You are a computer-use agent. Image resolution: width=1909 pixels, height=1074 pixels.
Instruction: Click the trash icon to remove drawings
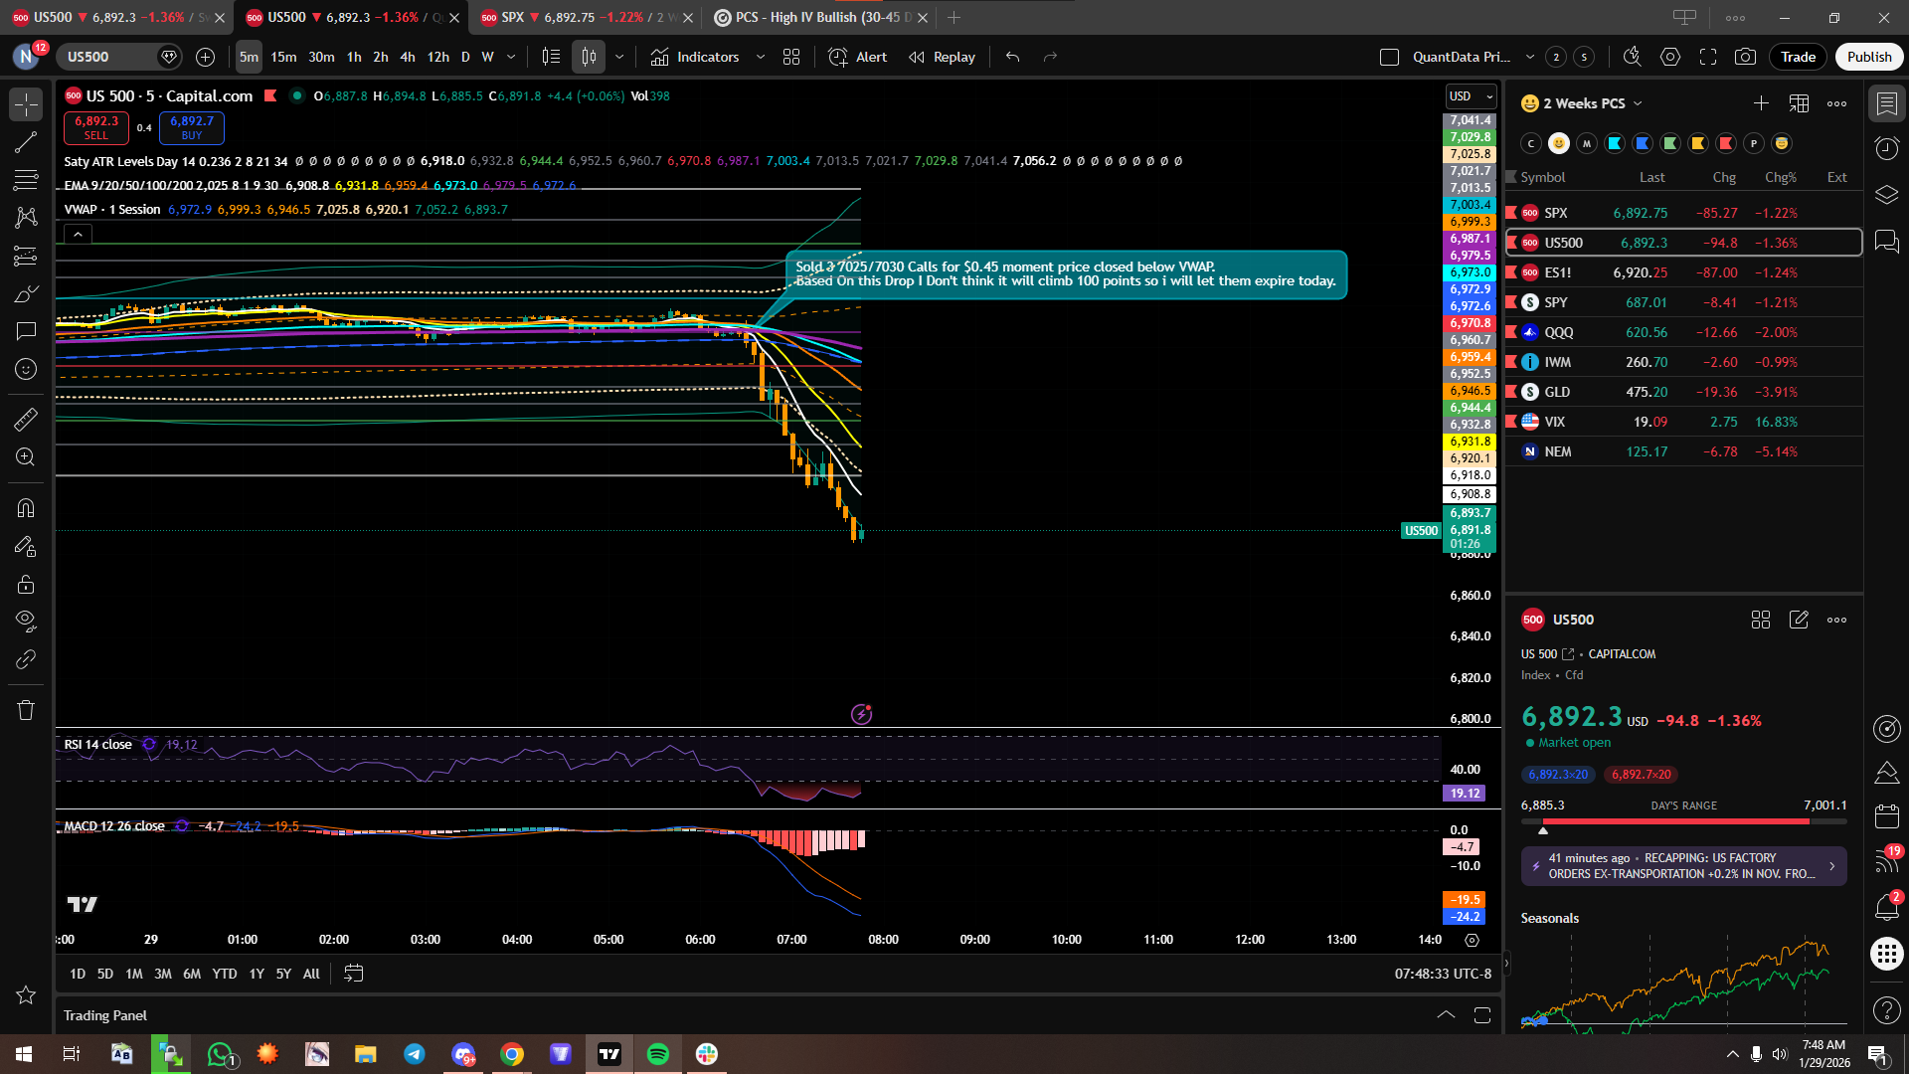tap(26, 710)
